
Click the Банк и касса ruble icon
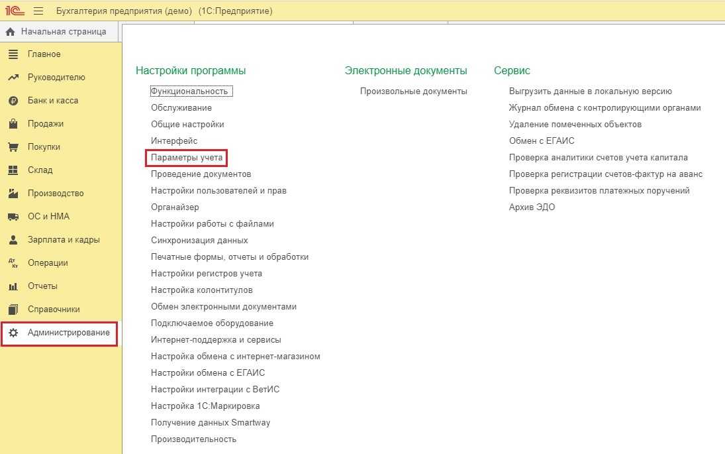[13, 101]
